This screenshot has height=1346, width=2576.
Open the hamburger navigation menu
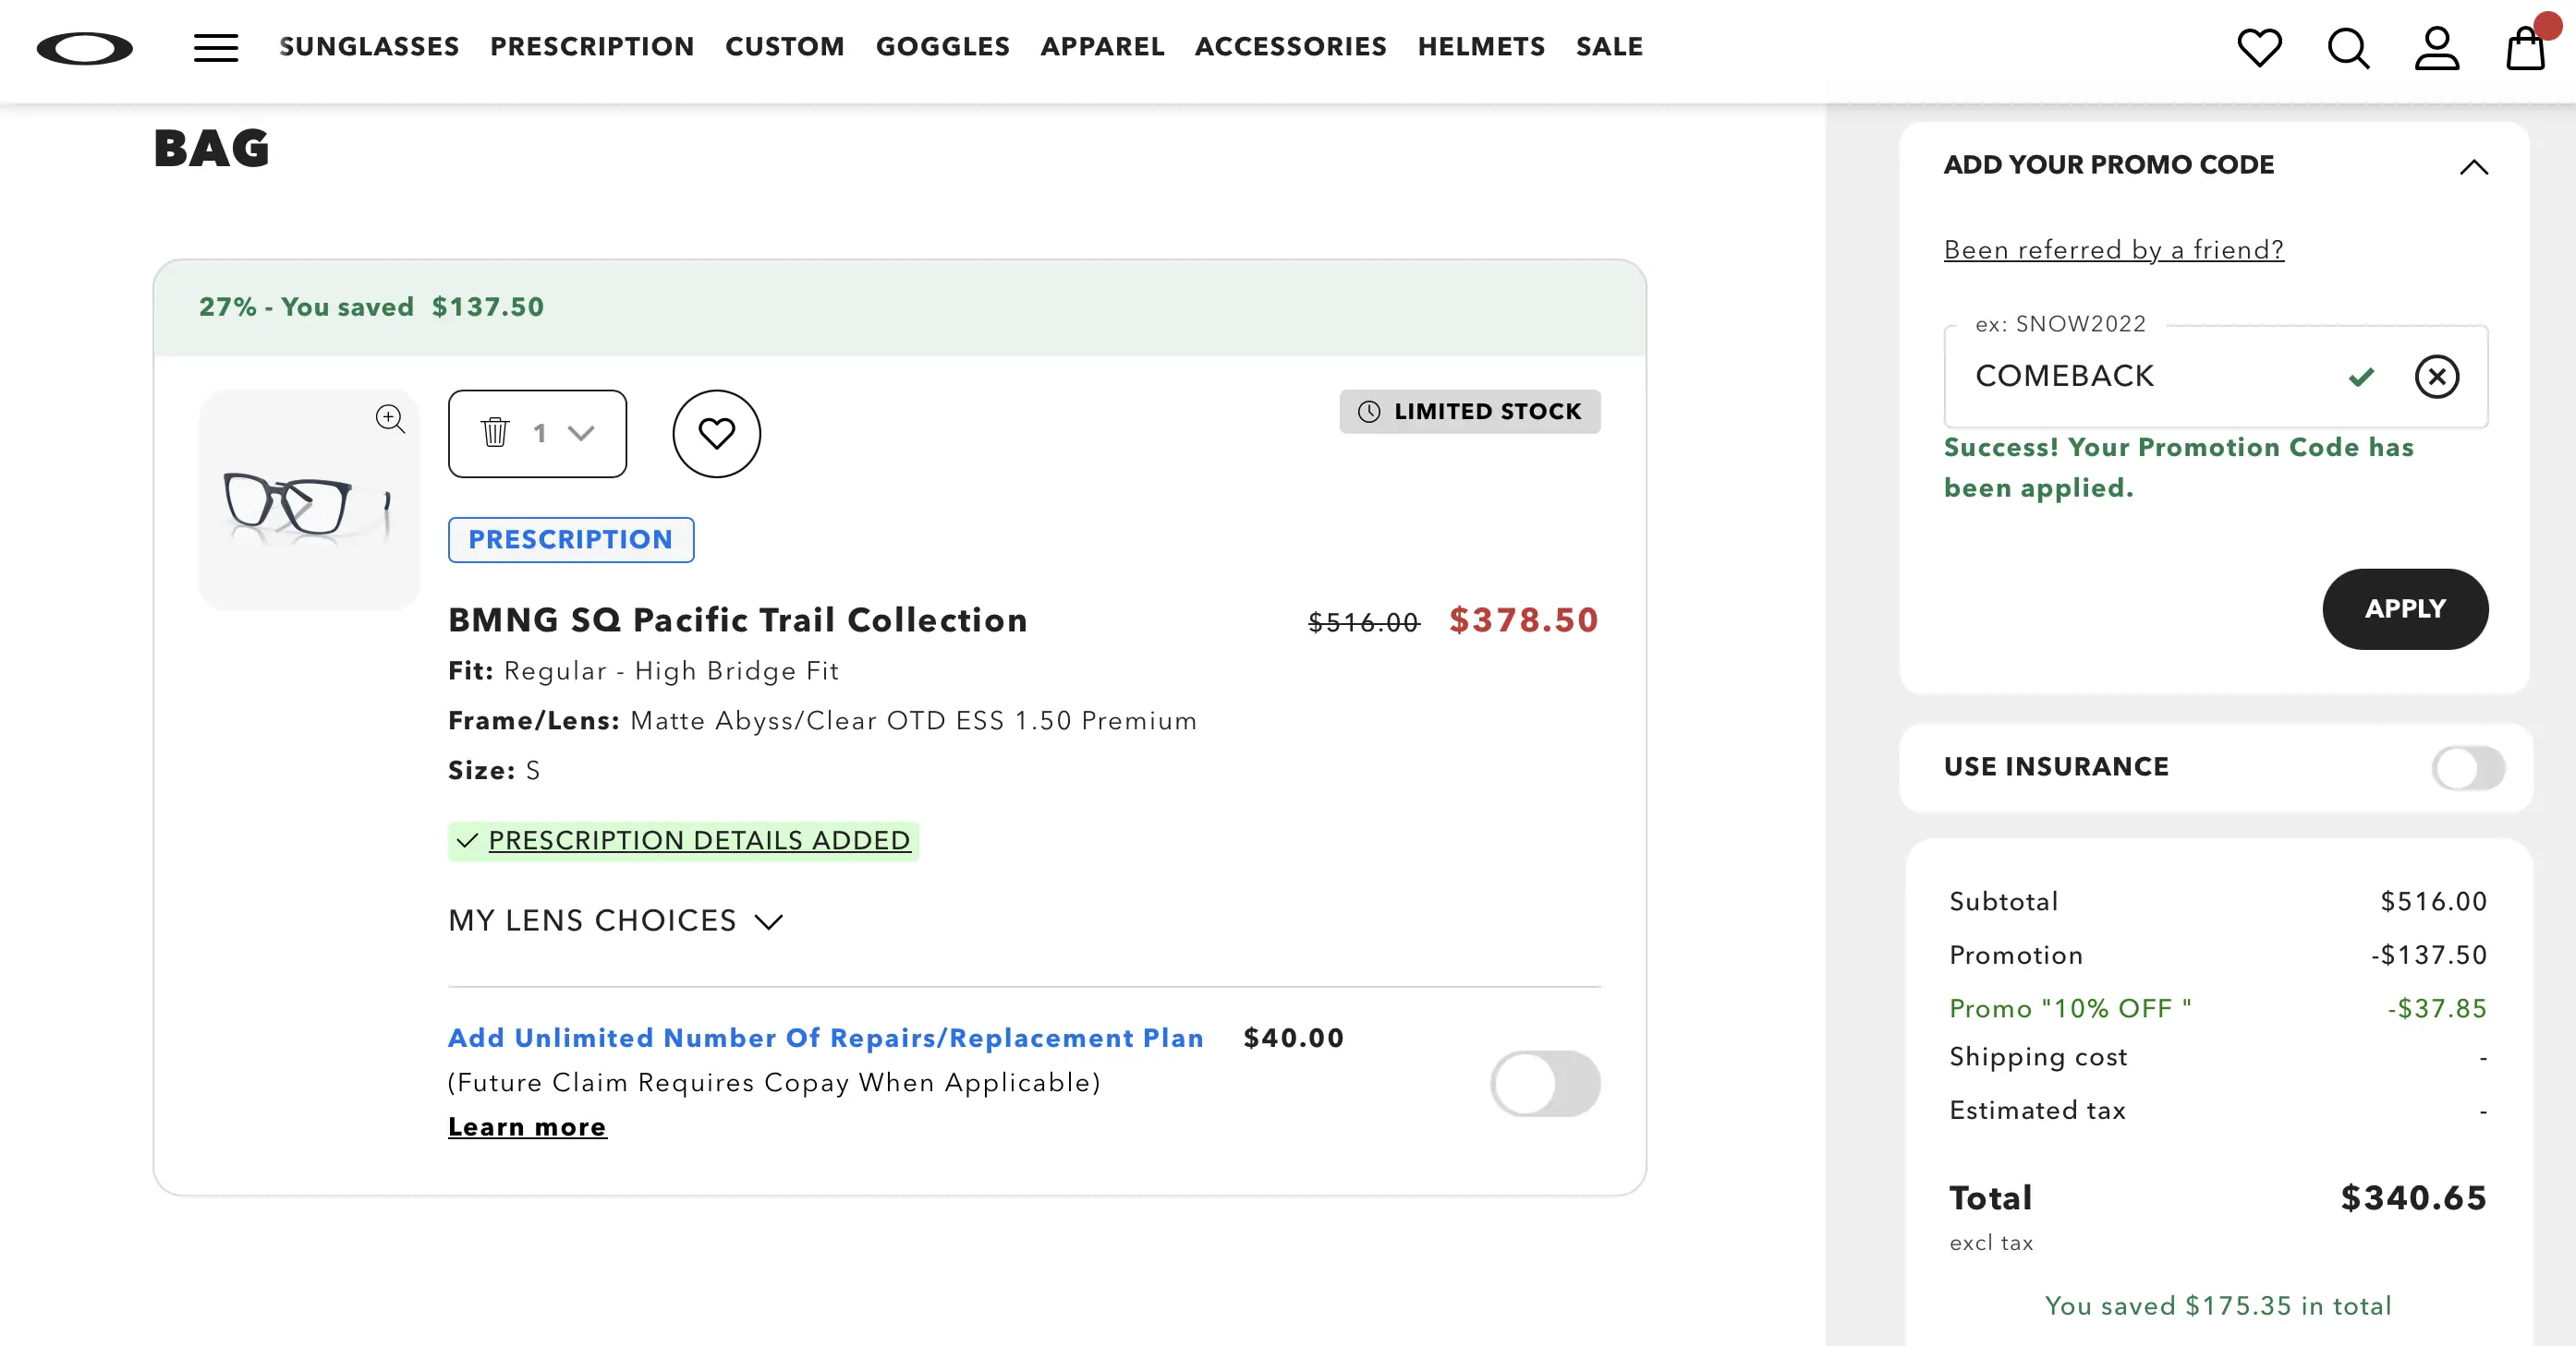coord(216,48)
